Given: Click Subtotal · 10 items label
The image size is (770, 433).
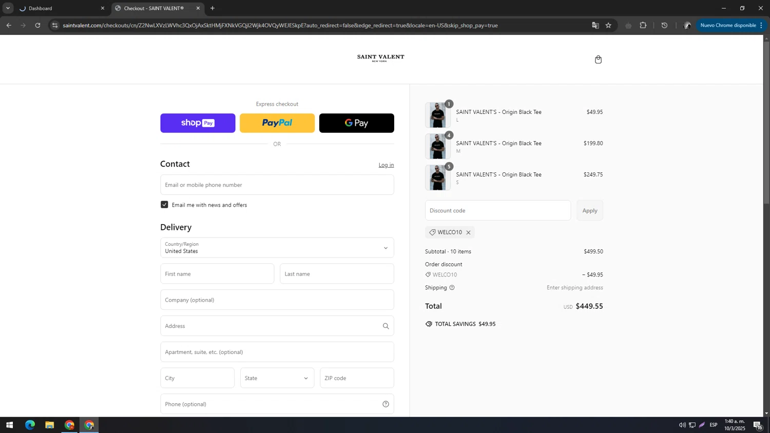Looking at the screenshot, I should (448, 251).
